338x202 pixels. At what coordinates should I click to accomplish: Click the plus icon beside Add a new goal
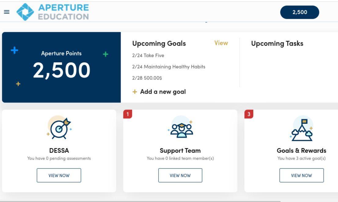tap(135, 92)
